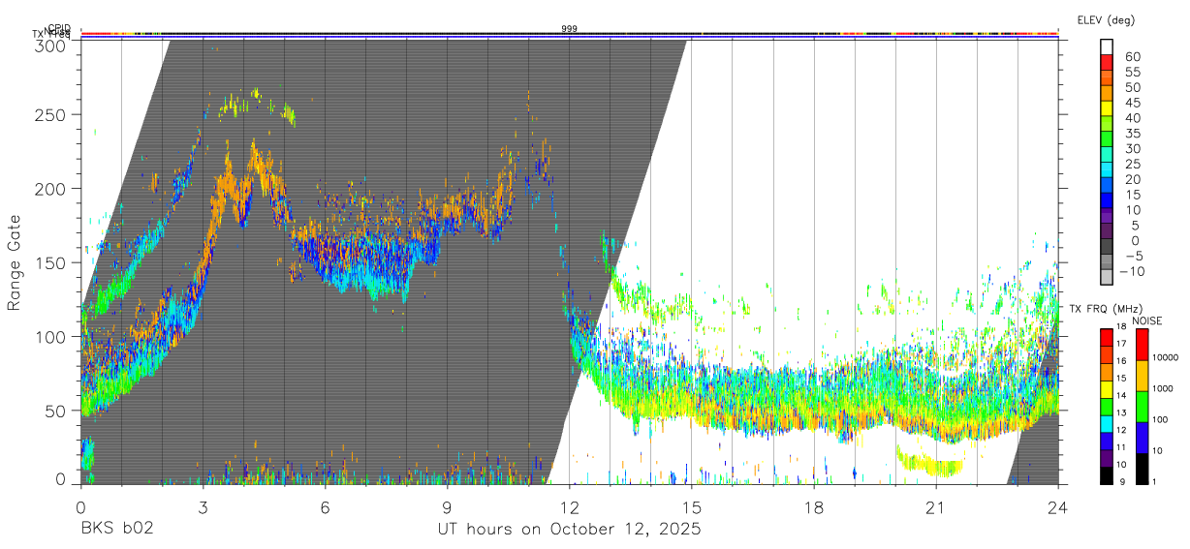
Task: Click the yellow segment of the NOISE color bar
Action: pyautogui.click(x=1142, y=376)
